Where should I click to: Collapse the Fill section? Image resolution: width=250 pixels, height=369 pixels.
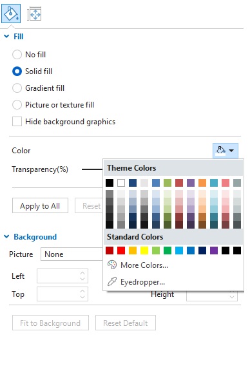[x=6, y=37]
